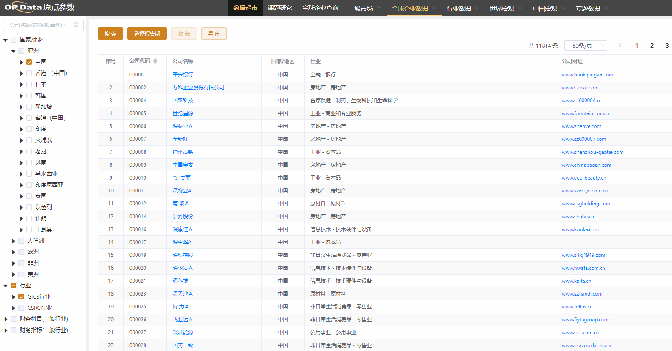
Task: Select the 土耳其 tree label
Action: pyautogui.click(x=43, y=229)
